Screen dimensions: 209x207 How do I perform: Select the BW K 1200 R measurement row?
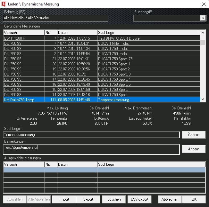64,38
